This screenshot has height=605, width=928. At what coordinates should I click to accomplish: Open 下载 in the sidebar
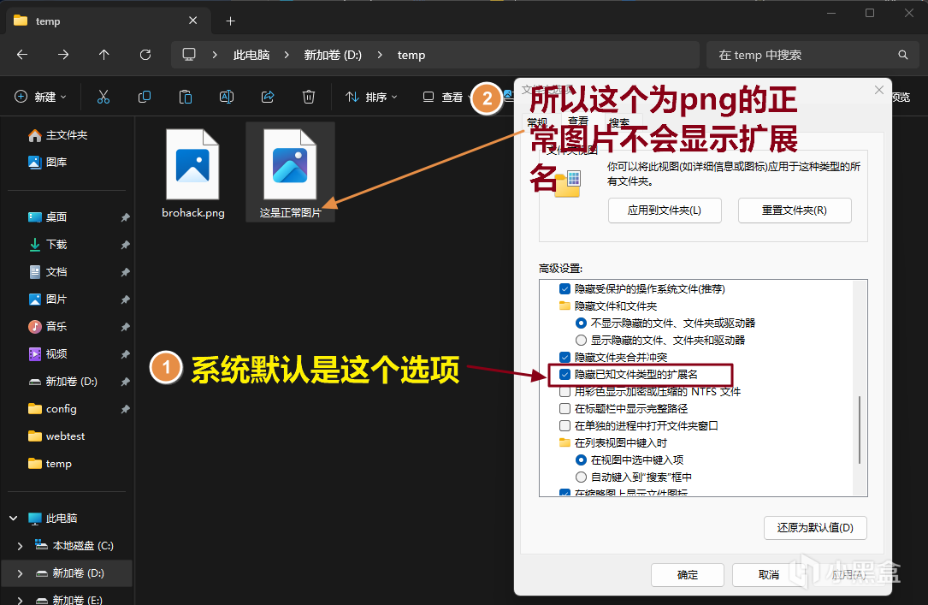pos(56,245)
